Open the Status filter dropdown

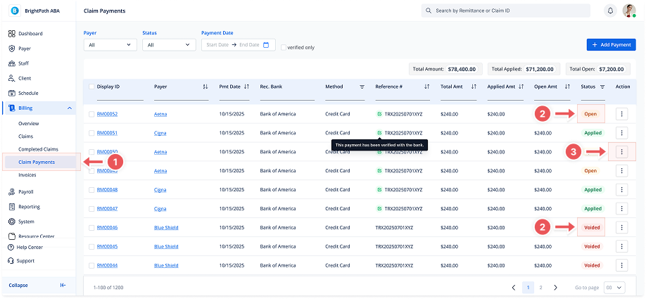(x=169, y=45)
